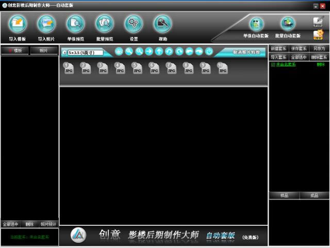Select JPG slot number 2
The image size is (330, 248).
coord(86,68)
